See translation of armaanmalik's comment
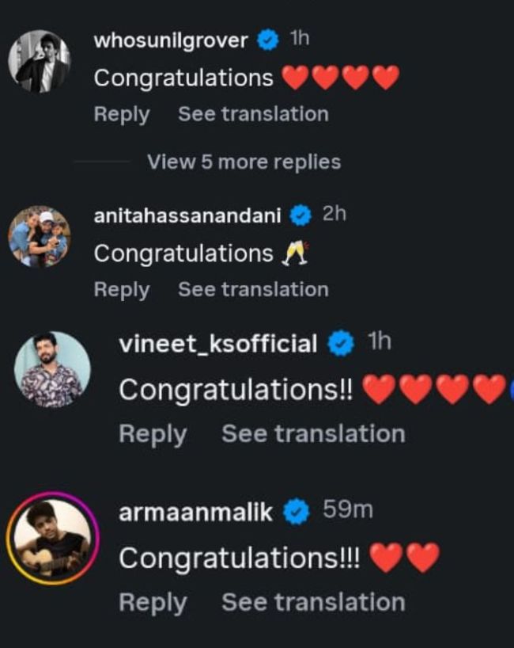Viewport: 514px width, 648px height. (313, 602)
